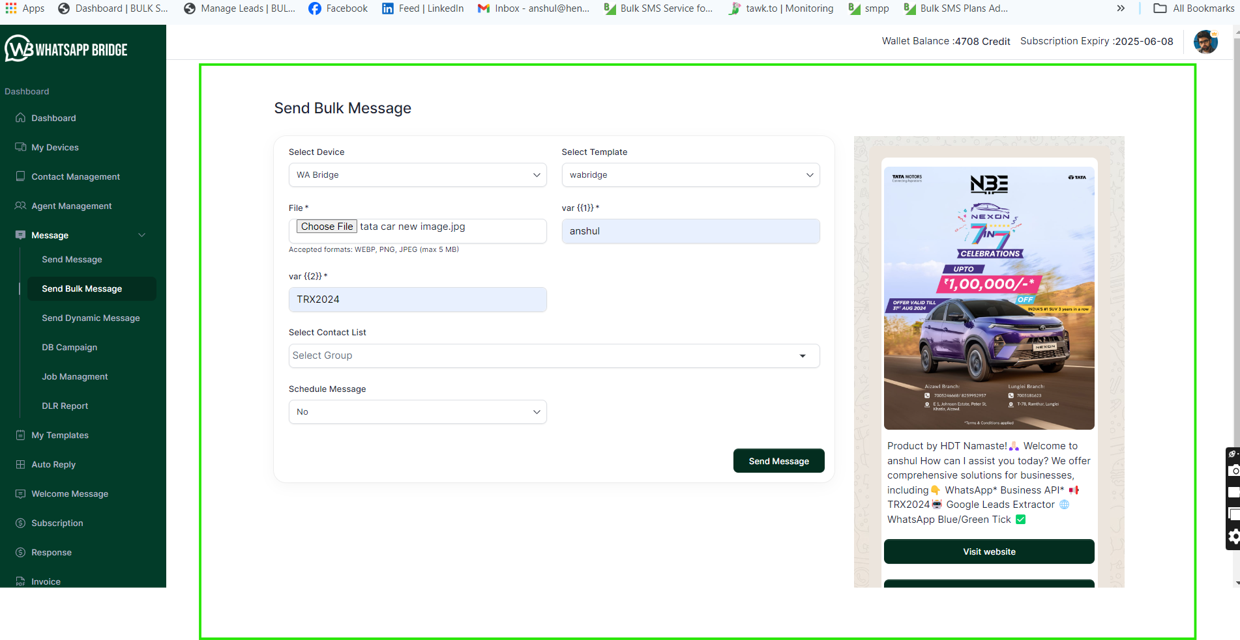Image resolution: width=1240 pixels, height=640 pixels.
Task: Click the var {{2}} input field
Action: point(418,299)
